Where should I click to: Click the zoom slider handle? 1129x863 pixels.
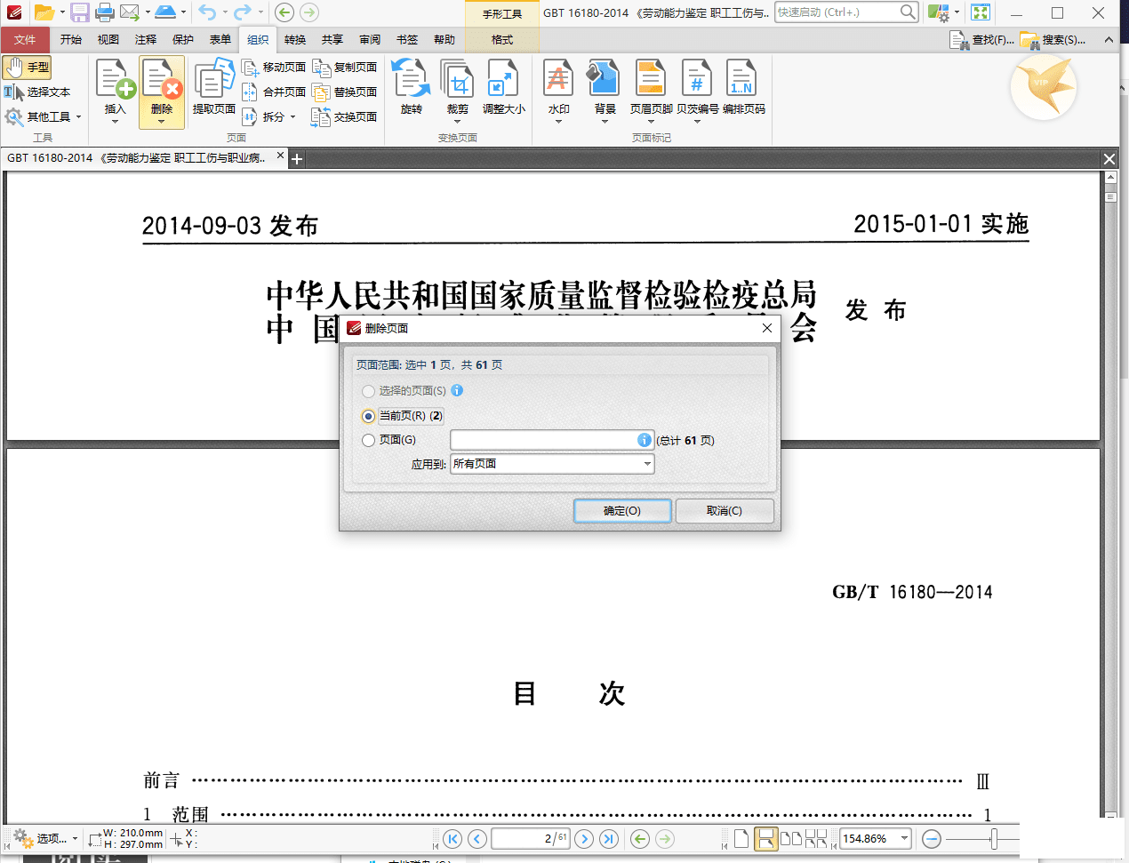coord(994,838)
